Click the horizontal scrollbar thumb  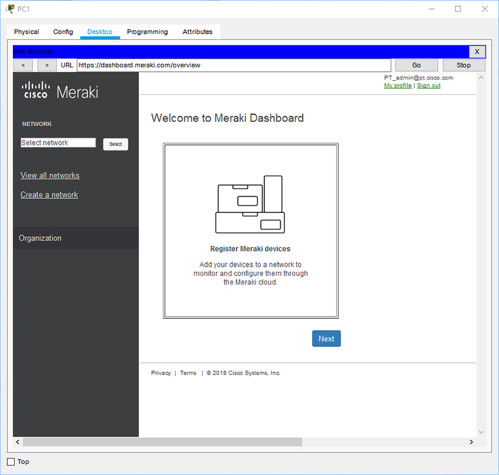point(162,442)
